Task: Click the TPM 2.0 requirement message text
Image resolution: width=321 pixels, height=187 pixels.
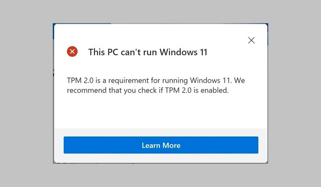Action: click(156, 85)
